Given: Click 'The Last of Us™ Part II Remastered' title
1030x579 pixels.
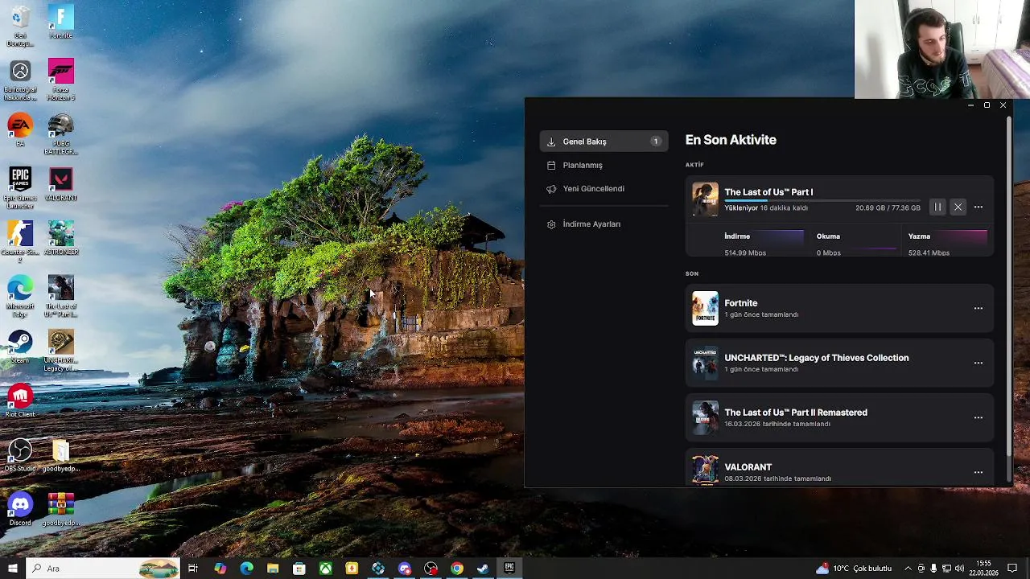Looking at the screenshot, I should pyautogui.click(x=796, y=413).
